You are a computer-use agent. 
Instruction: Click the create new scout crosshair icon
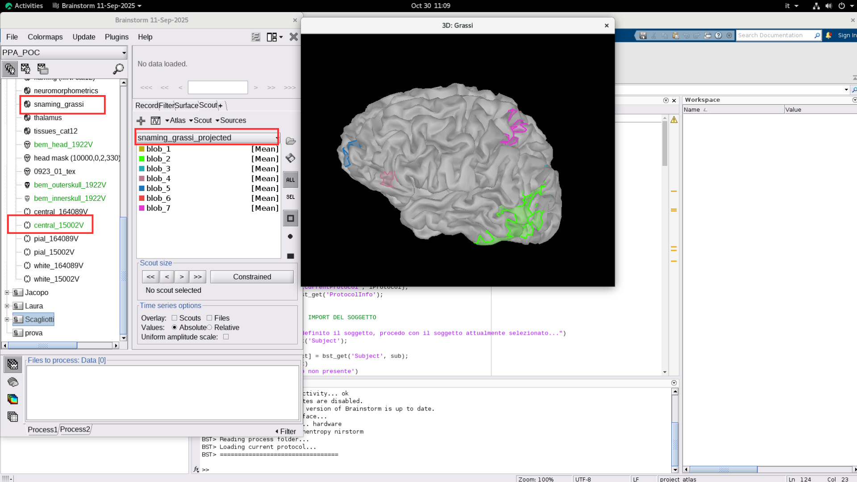coord(141,120)
